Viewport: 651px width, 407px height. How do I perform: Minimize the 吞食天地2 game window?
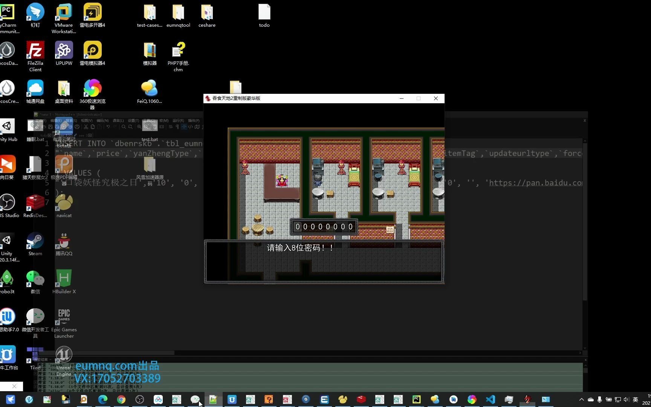point(401,98)
